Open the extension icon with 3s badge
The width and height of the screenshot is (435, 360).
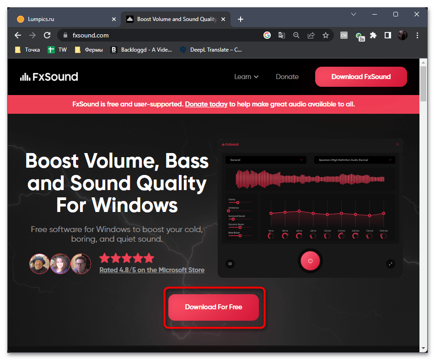360,36
